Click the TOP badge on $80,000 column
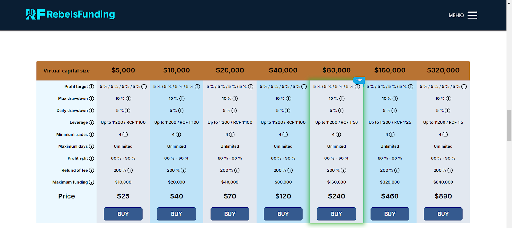 [359, 80]
